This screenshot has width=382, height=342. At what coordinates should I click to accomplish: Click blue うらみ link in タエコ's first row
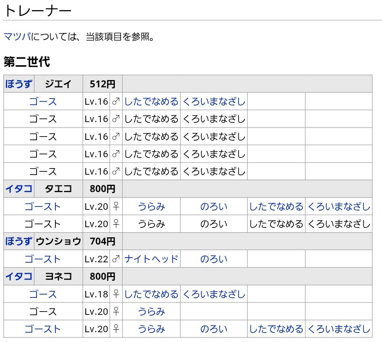(x=151, y=207)
